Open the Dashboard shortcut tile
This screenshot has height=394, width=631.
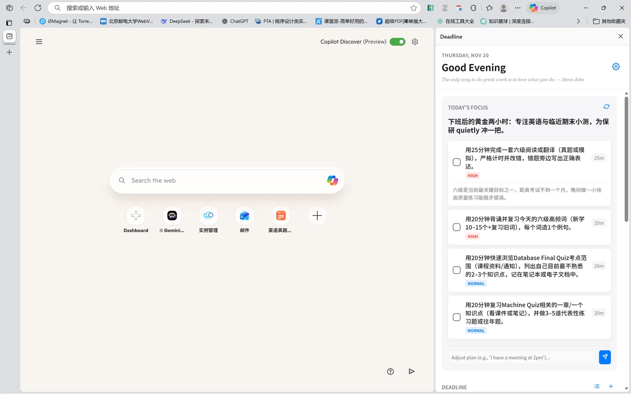coord(135,216)
